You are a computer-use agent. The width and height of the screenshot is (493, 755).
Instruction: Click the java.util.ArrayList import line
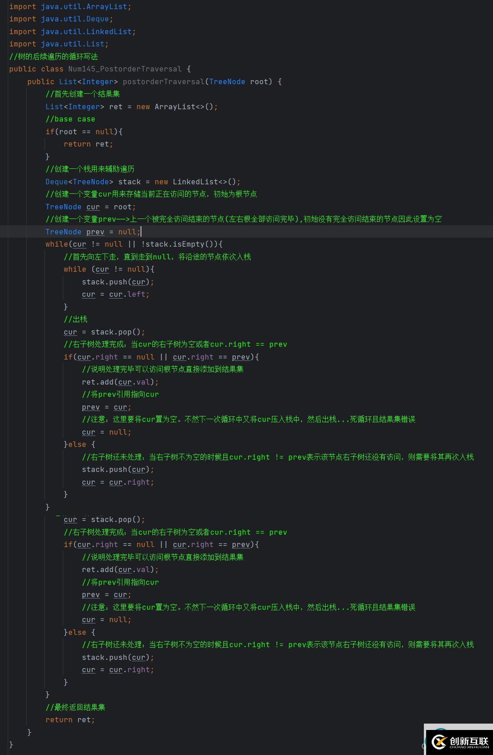[x=70, y=7]
